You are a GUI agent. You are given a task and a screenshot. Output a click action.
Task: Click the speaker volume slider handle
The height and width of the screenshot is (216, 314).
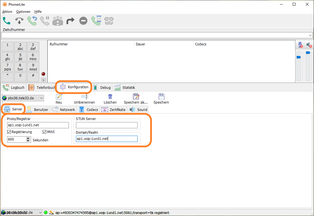coord(308,53)
